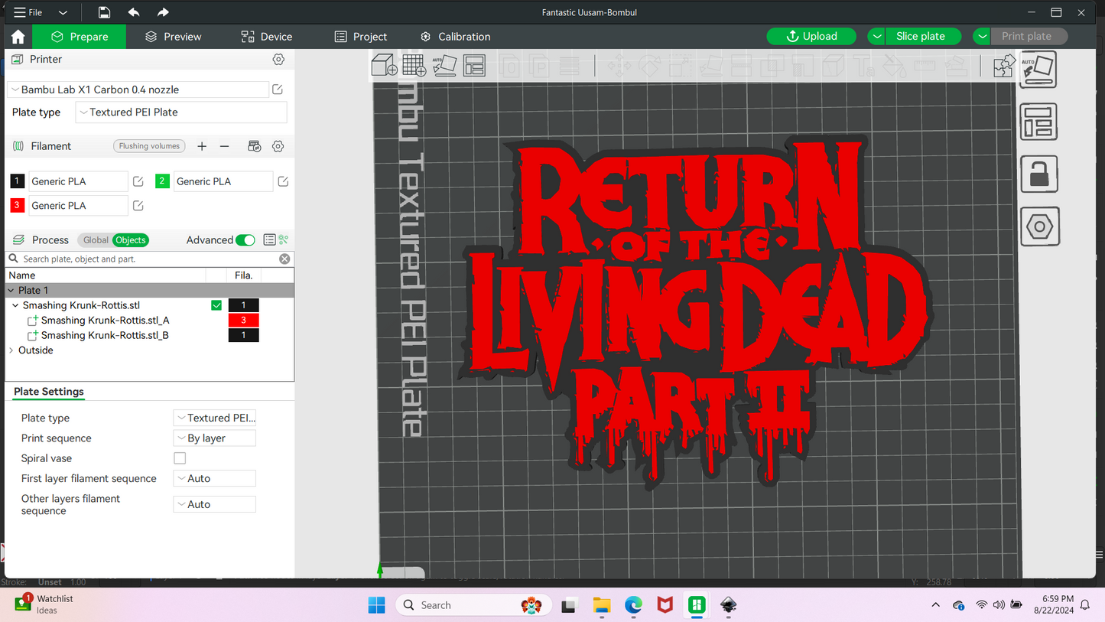The image size is (1105, 622).
Task: Click the object search input field
Action: (x=149, y=259)
